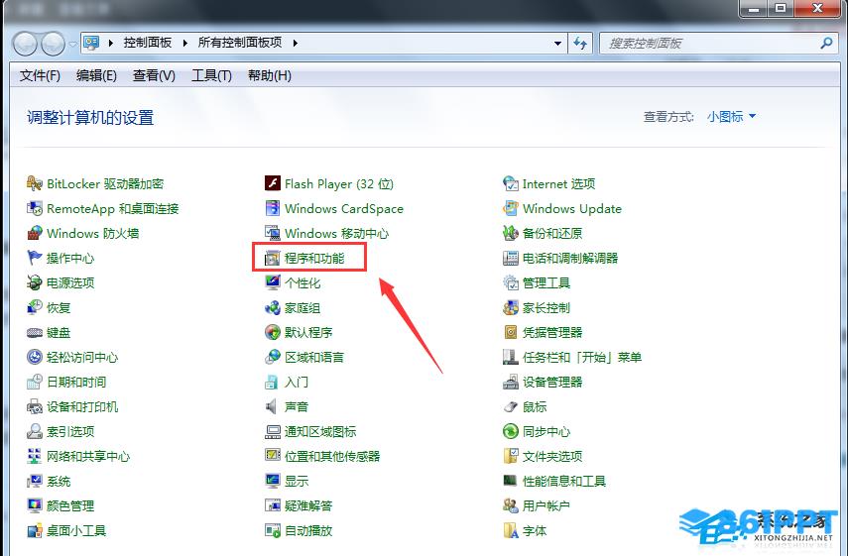Viewport: 848px width, 556px height.
Task: Expand the 控制面板 breadcrumb arrow
Action: pyautogui.click(x=184, y=43)
